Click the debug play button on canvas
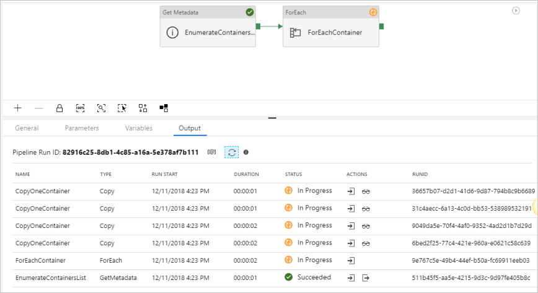 tap(516, 11)
